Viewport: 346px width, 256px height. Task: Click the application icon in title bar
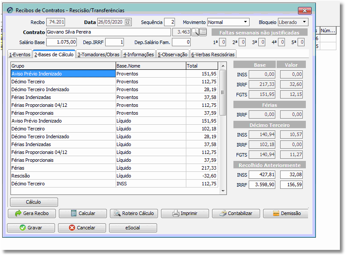click(x=10, y=10)
